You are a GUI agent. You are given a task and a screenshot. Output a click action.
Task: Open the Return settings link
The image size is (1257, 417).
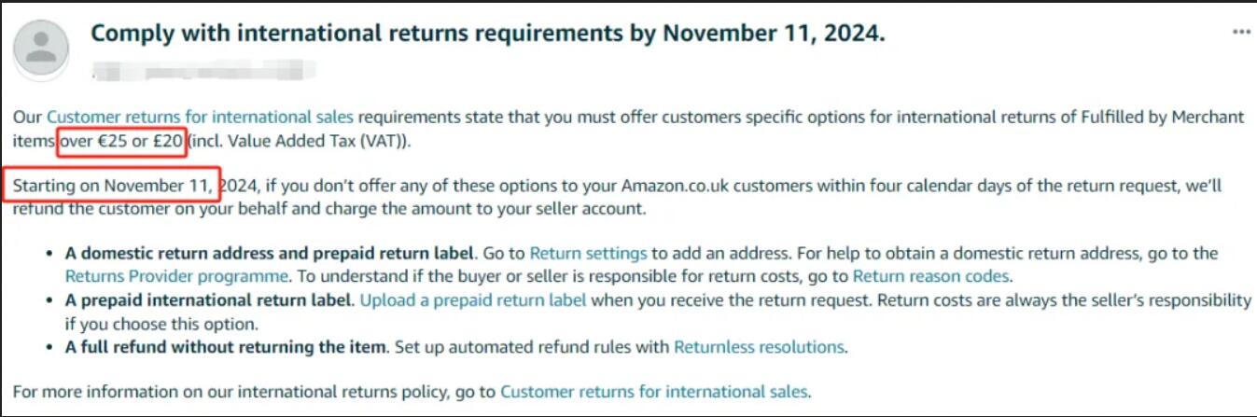589,254
